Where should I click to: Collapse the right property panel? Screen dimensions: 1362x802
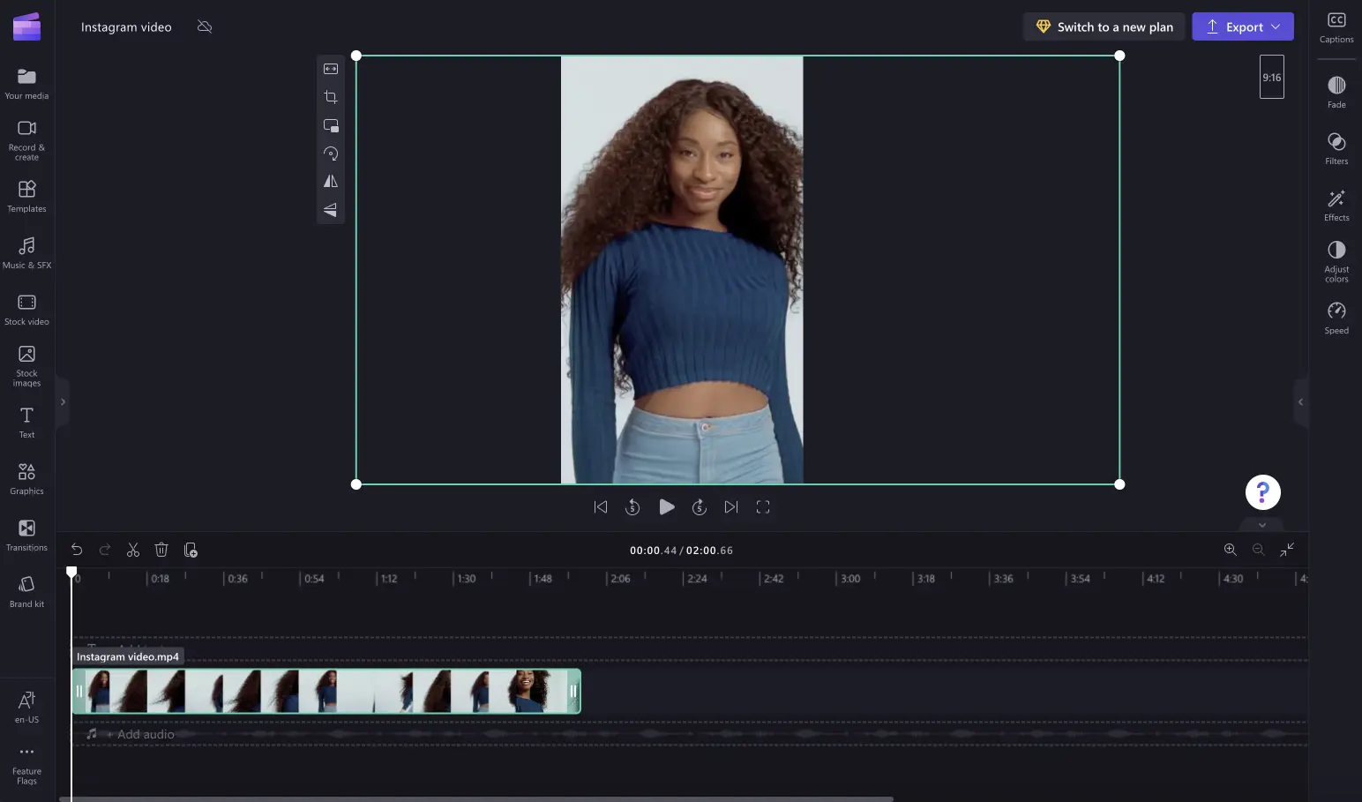click(x=1300, y=401)
